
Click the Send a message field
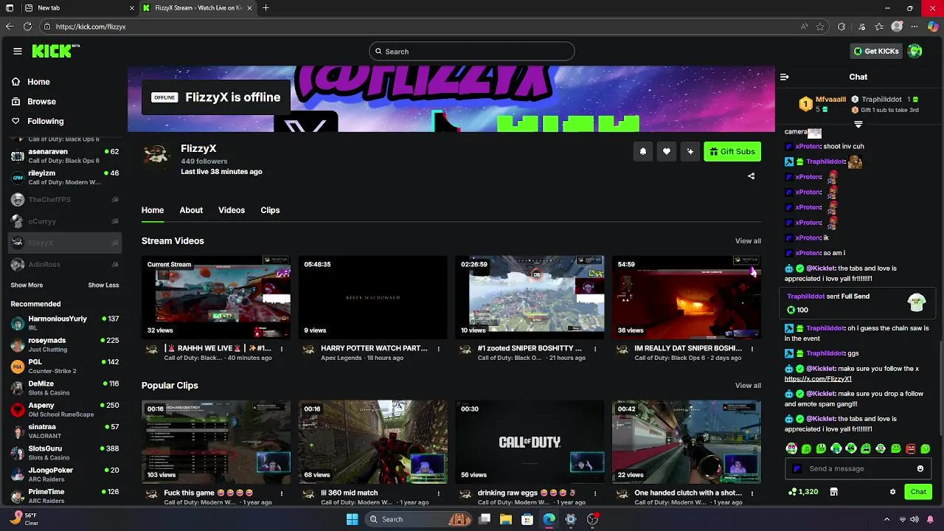pos(858,468)
